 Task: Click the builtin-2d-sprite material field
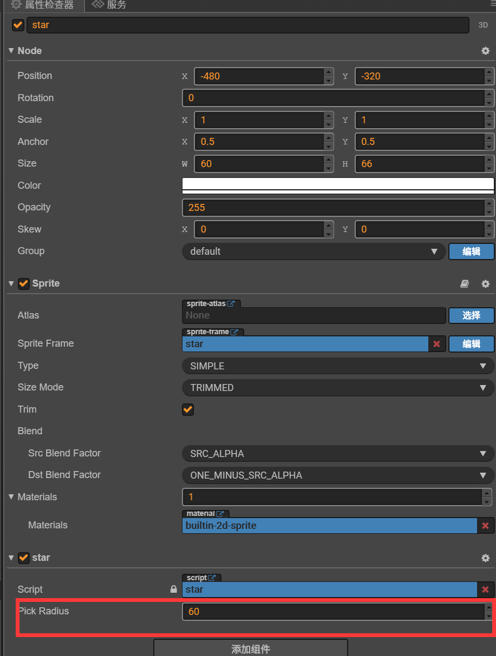tap(330, 525)
